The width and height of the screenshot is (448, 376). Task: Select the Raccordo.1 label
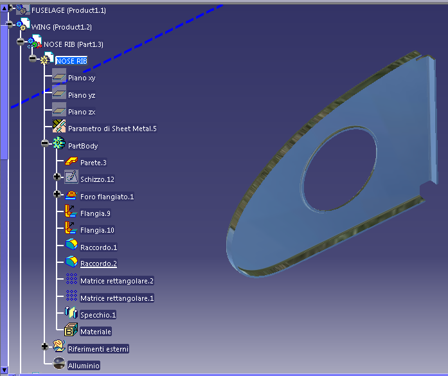pyautogui.click(x=98, y=247)
